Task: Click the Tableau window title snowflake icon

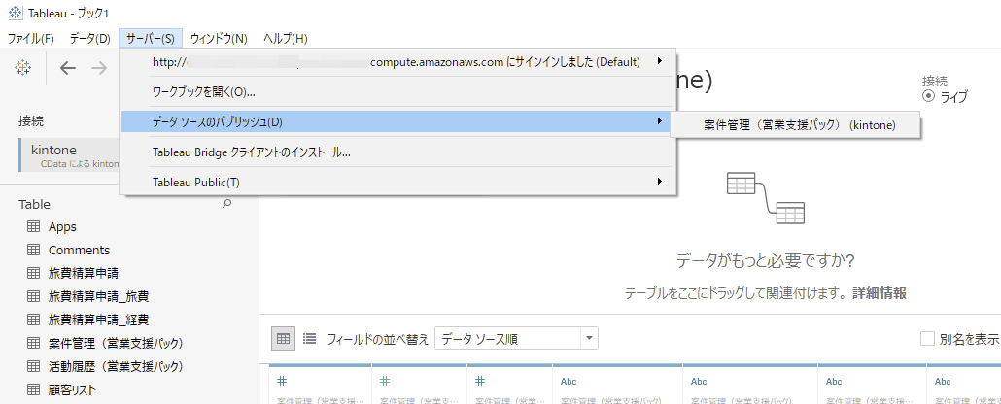Action: [15, 14]
